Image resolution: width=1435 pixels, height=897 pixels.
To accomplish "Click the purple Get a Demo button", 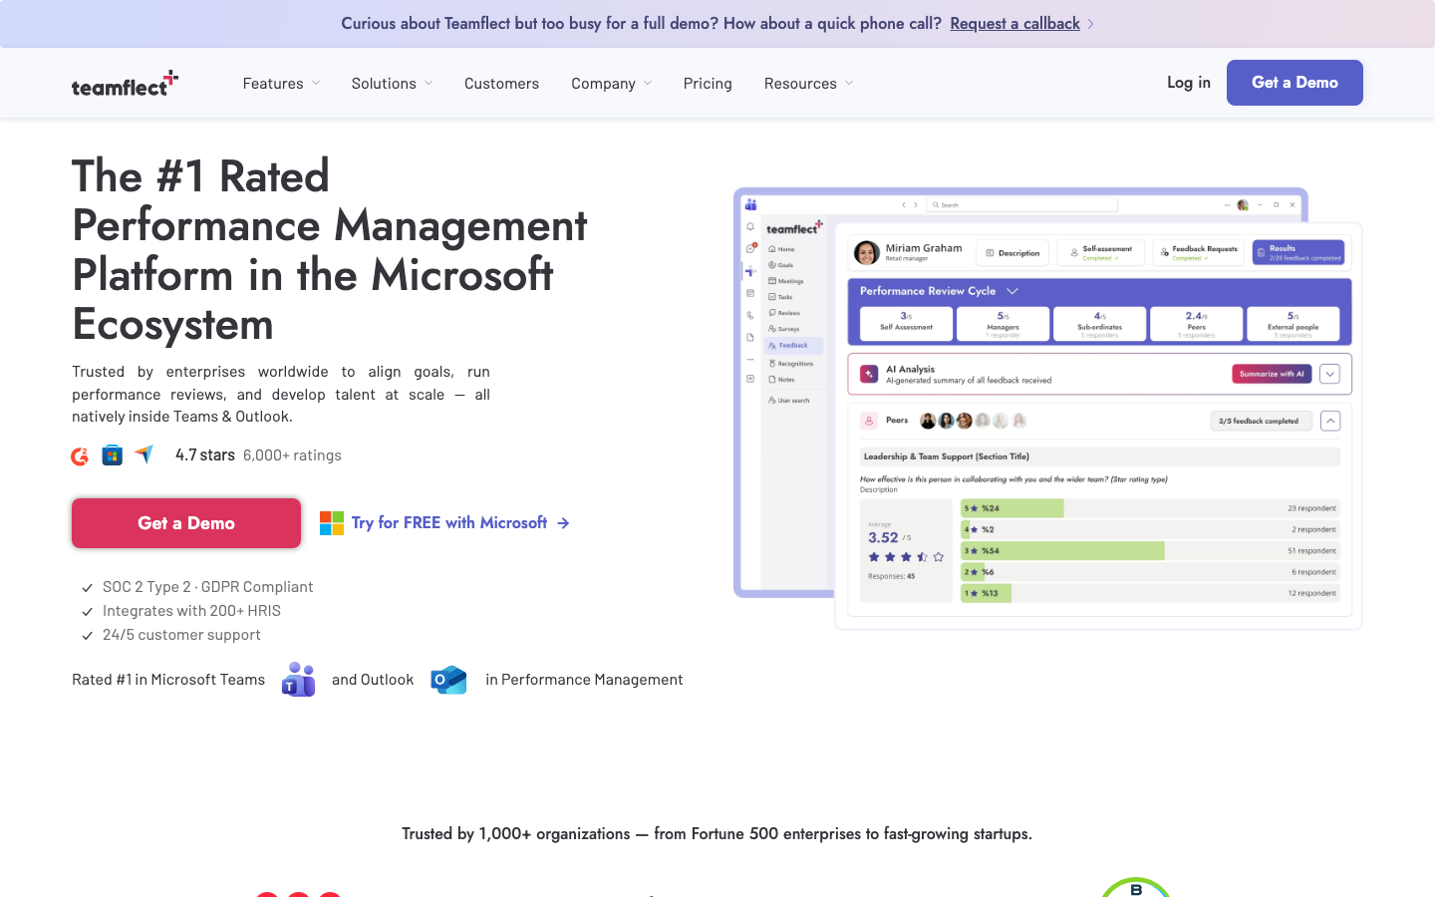I will point(1294,83).
